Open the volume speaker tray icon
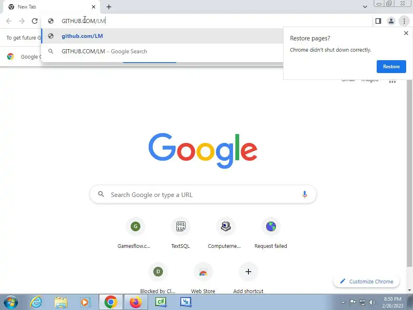413x310 pixels. pos(372,302)
